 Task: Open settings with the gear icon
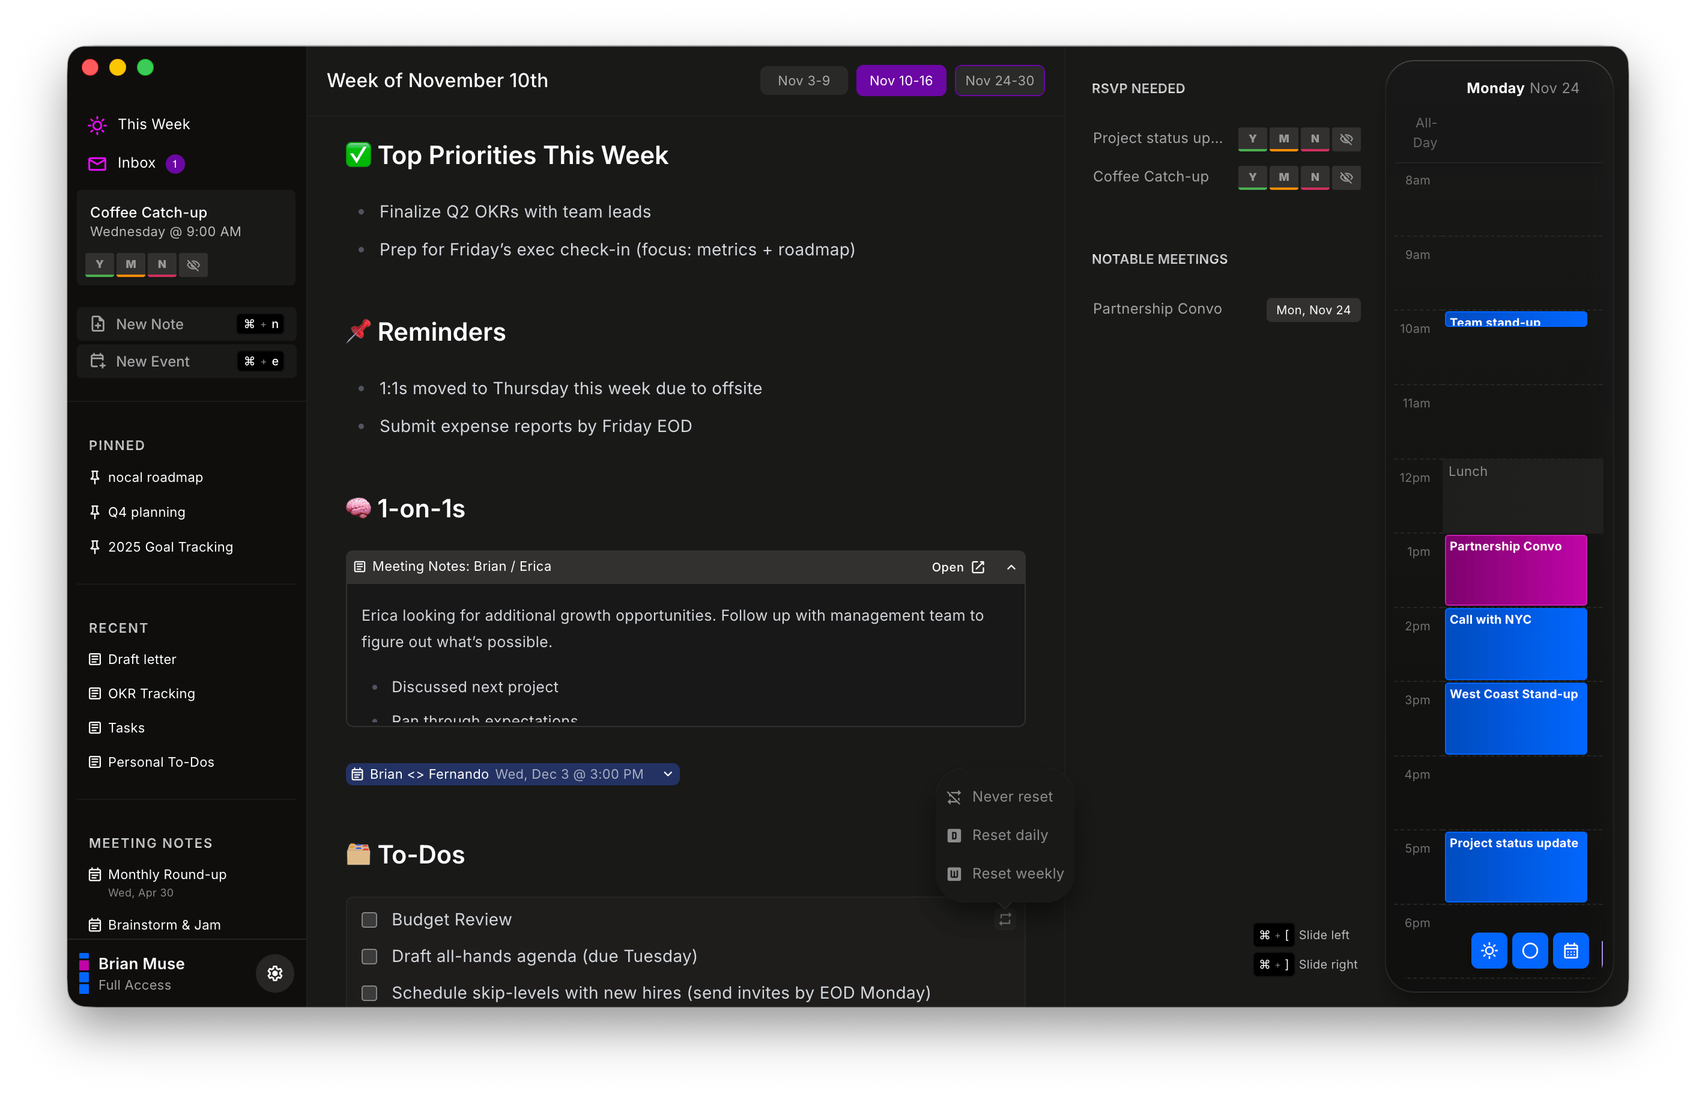tap(274, 973)
